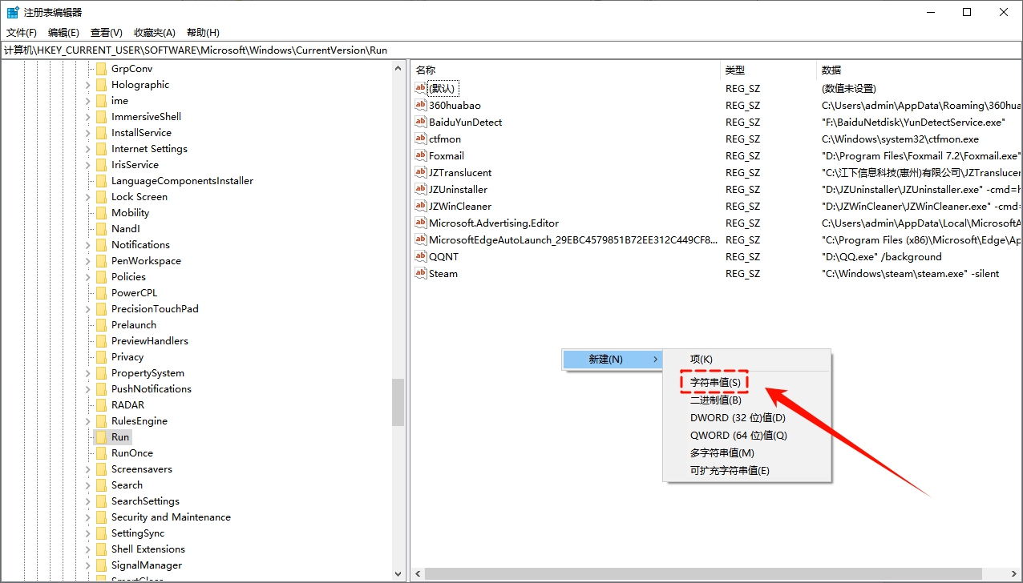Expand the PushNotifications key

pos(89,389)
